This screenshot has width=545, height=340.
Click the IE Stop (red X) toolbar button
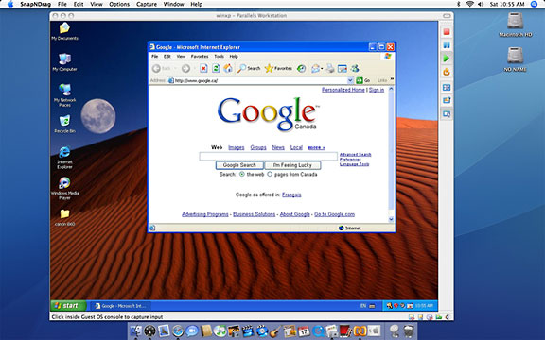203,68
